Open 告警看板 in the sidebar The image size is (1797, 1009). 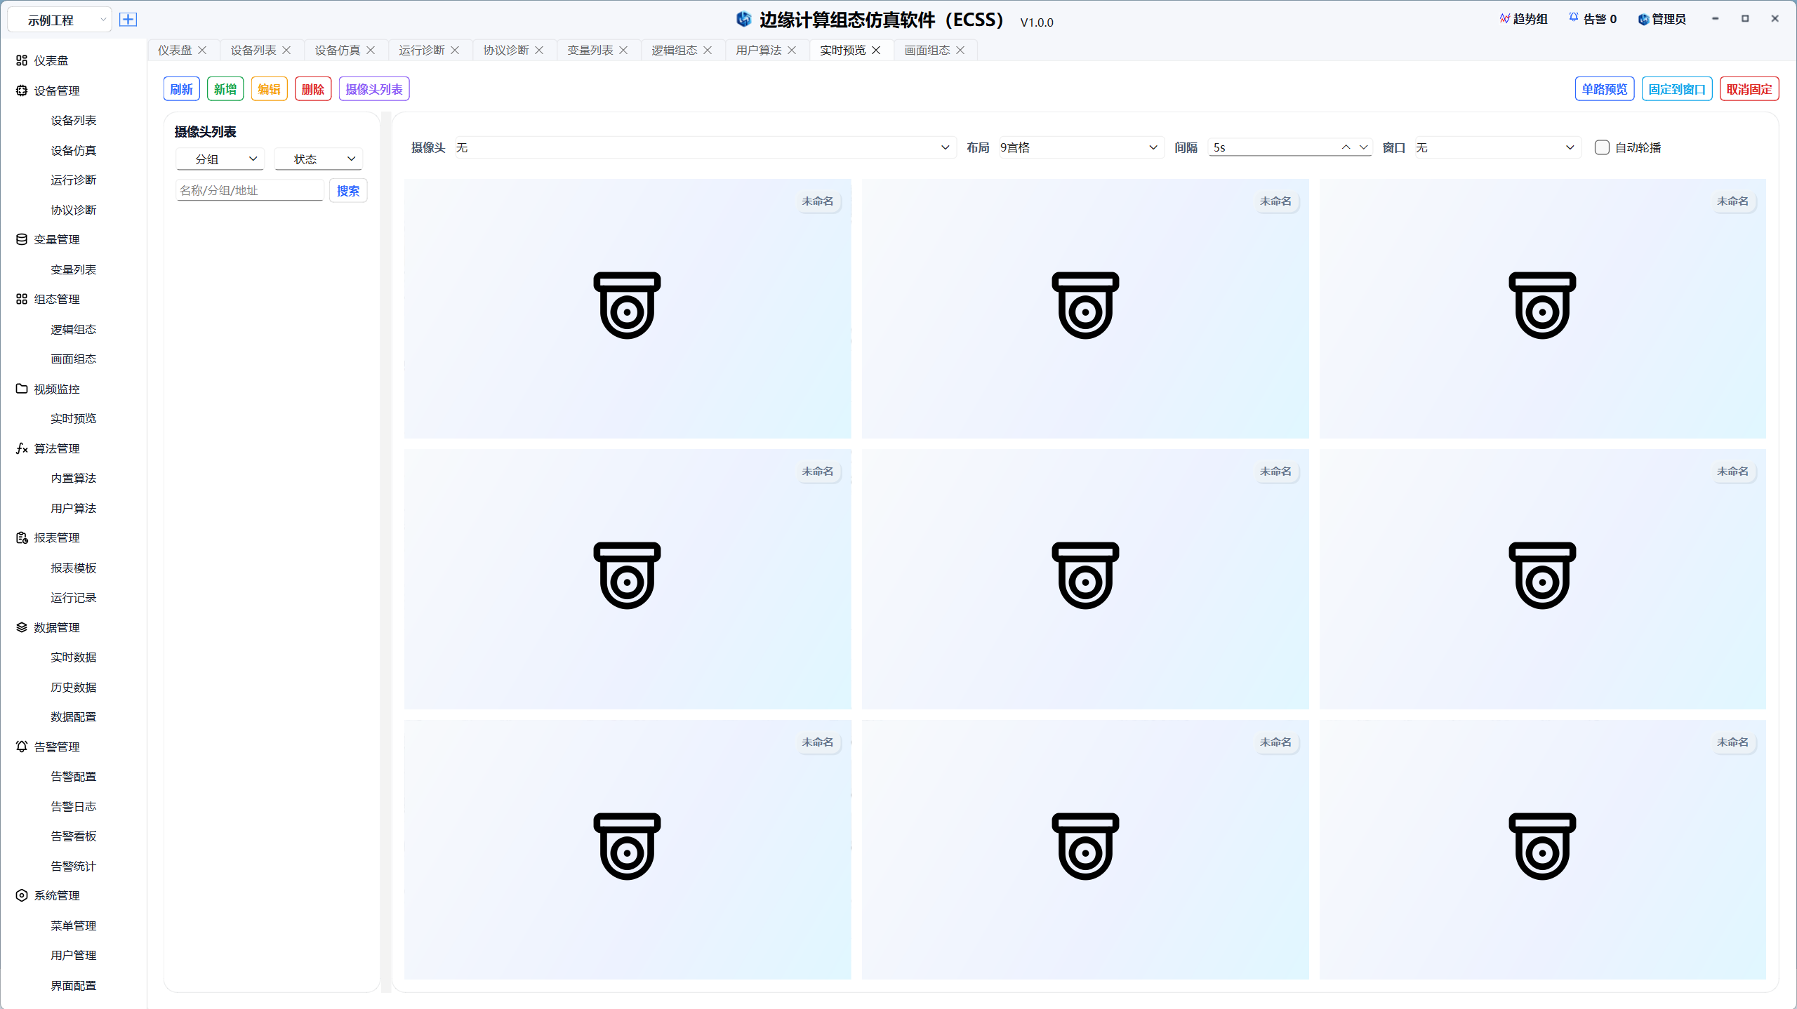73,836
